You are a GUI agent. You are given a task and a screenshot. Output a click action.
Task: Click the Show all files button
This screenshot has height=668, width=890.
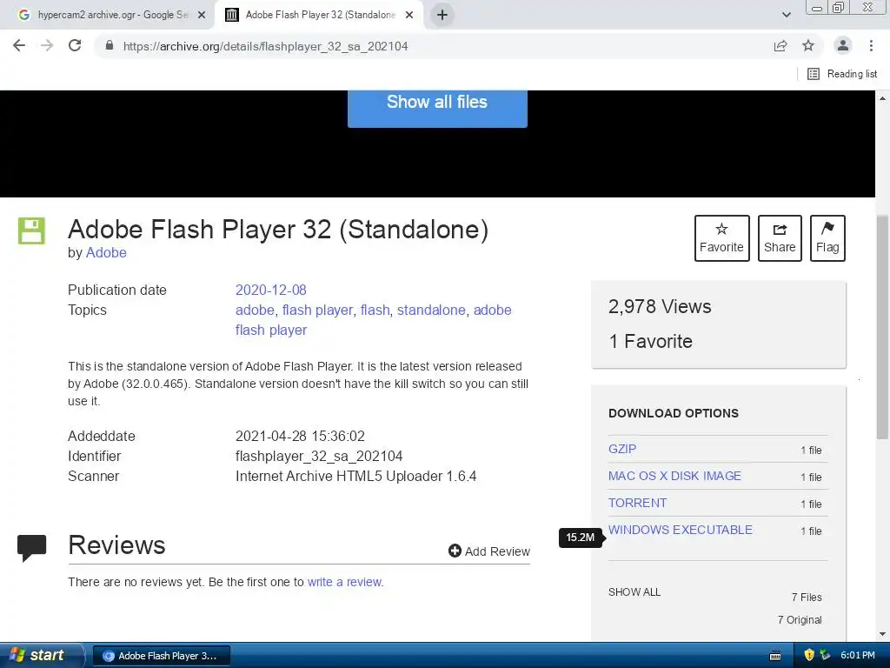[x=437, y=108]
